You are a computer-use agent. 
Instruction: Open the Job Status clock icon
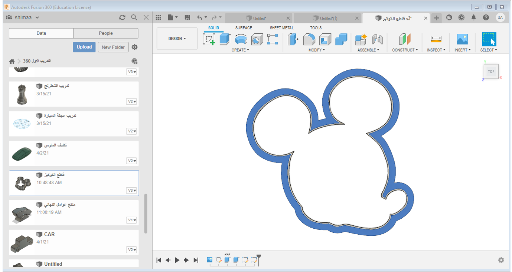click(461, 17)
